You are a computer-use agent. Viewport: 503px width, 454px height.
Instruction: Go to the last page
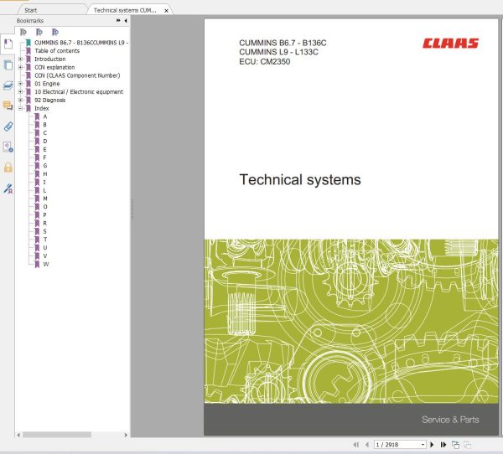[443, 445]
